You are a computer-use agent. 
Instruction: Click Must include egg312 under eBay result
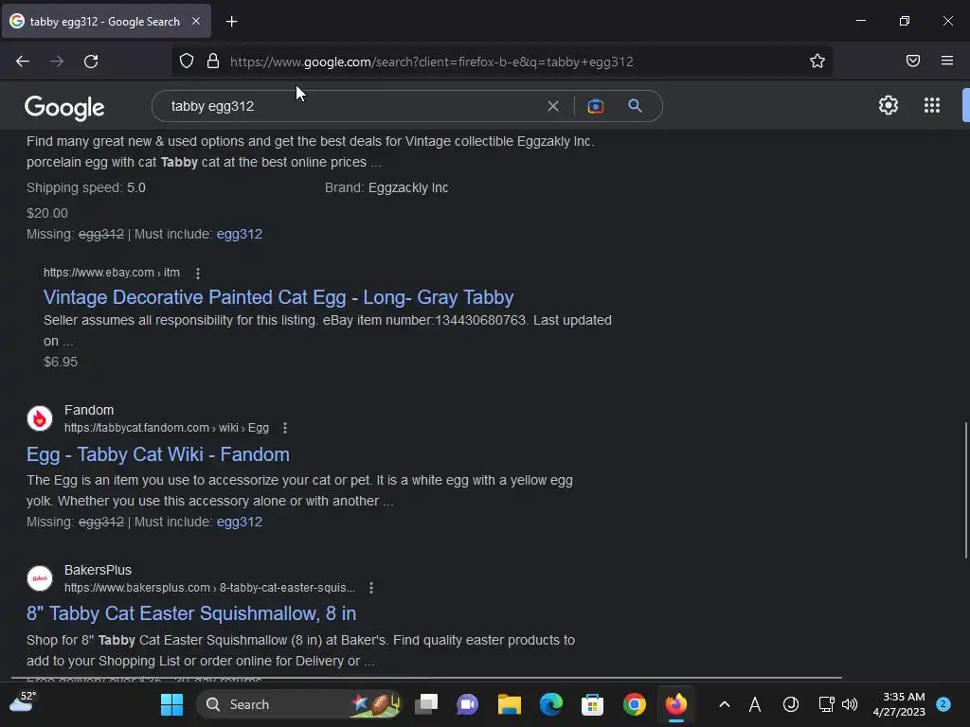239,235
